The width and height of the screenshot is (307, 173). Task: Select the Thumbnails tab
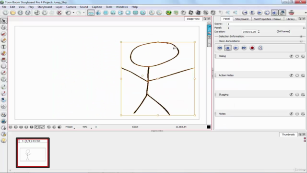[x=288, y=135]
